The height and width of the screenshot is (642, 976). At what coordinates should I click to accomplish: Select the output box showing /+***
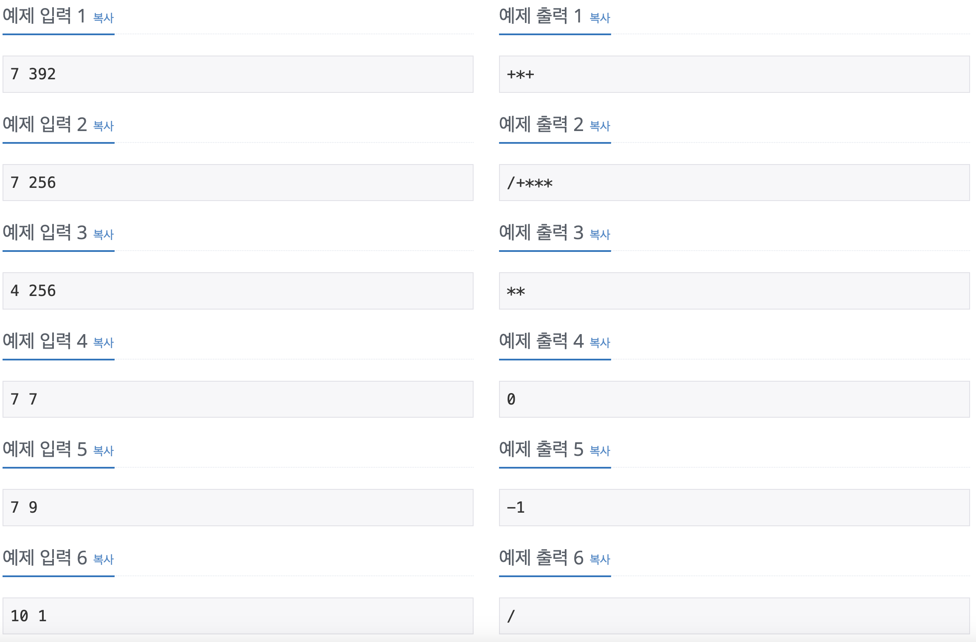735,183
